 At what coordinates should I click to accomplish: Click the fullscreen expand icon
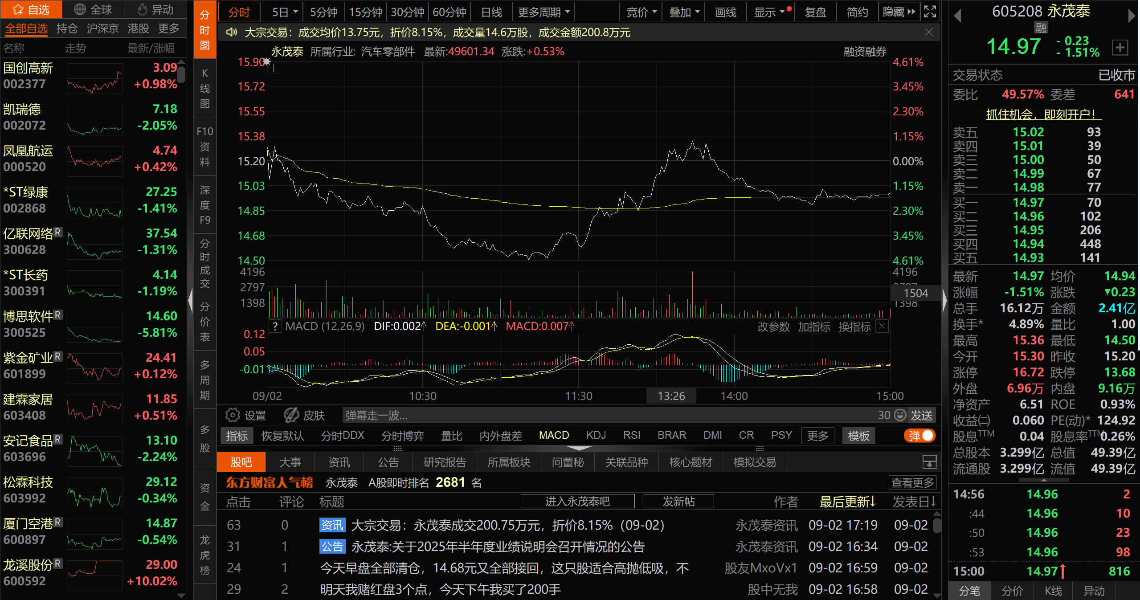point(930,12)
